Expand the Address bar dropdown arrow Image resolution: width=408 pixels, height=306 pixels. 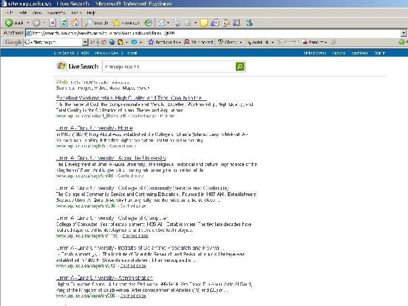coord(403,33)
